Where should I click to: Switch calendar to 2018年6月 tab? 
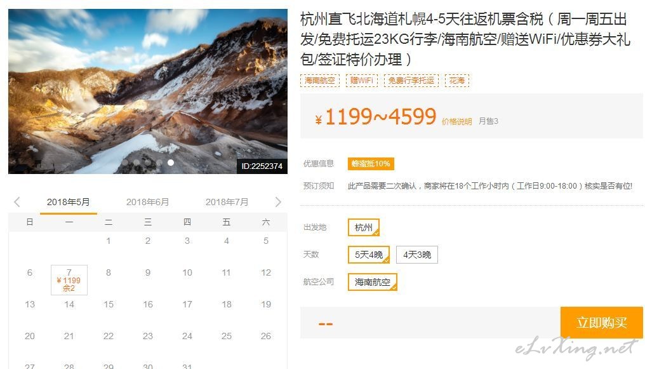click(147, 202)
